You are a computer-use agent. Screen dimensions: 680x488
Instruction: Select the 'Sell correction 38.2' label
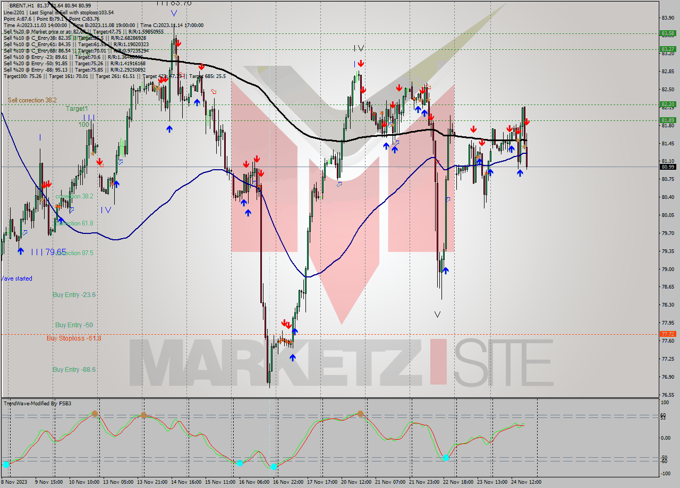(x=32, y=100)
